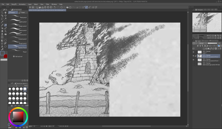Screen dimensions: 222x129
Task: Click the Zoom out minus icon in Navigator
Action: coord(211,35)
